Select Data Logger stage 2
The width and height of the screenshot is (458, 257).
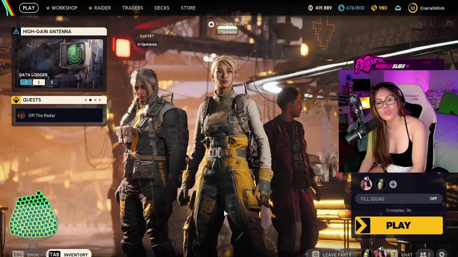point(39,82)
